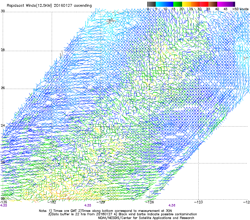Click the ">50 knots" legend label
This screenshot has height=220, width=250.
[x=240, y=9]
